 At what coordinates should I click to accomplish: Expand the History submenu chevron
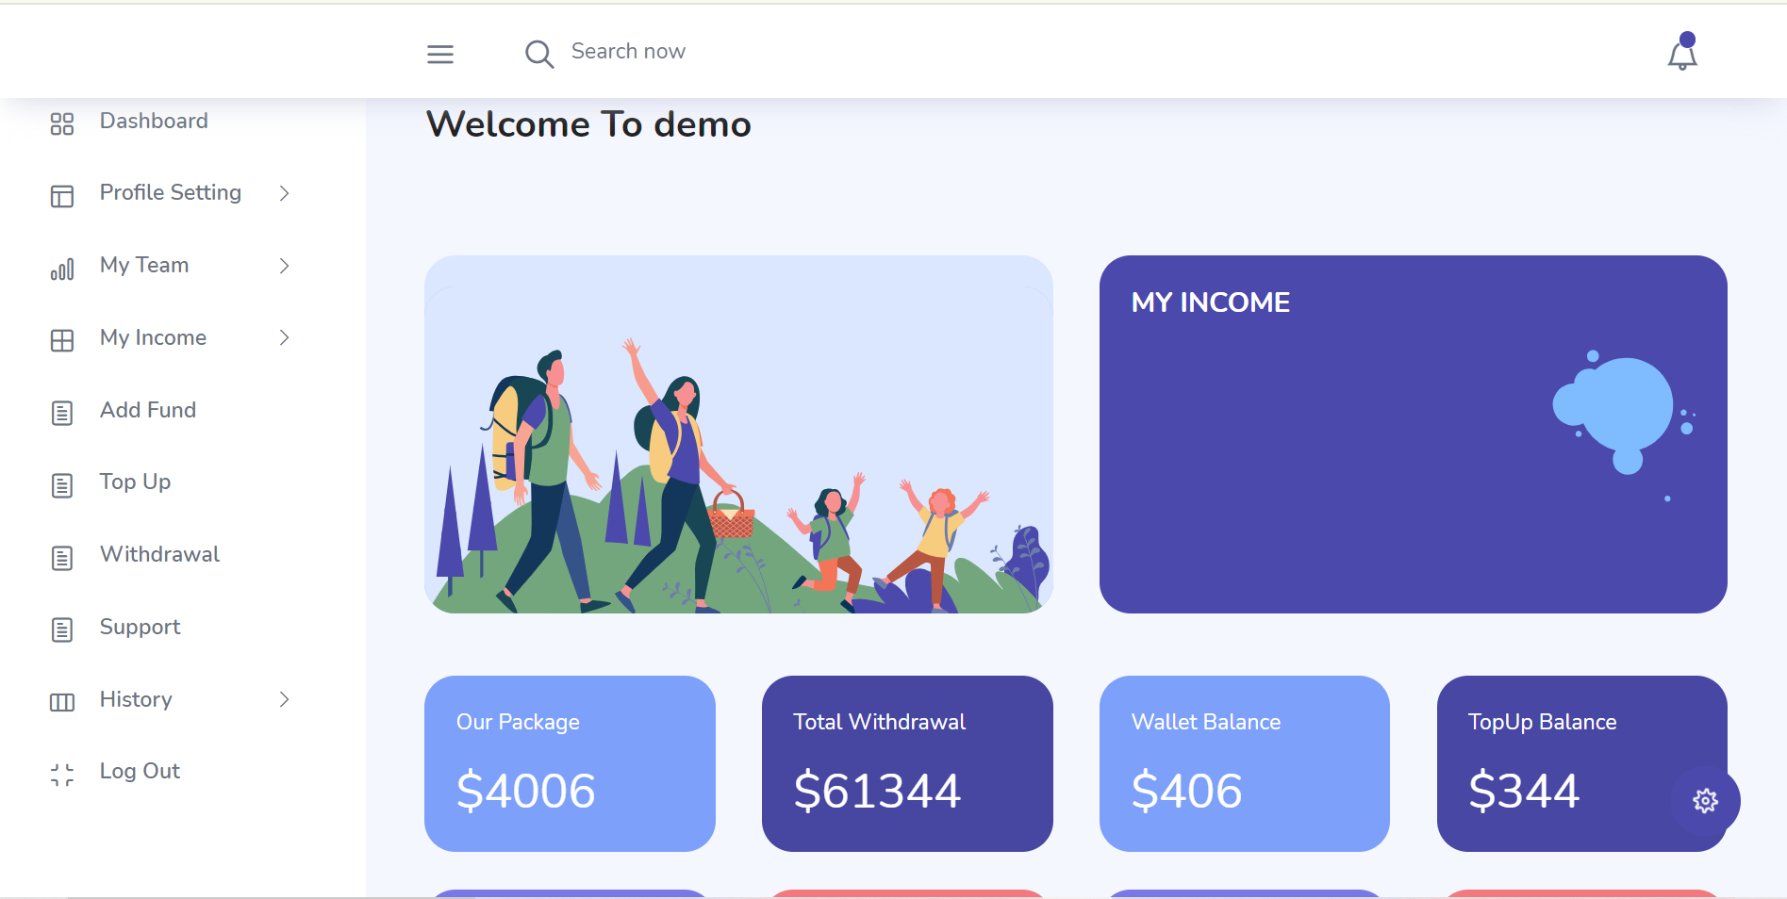(284, 699)
